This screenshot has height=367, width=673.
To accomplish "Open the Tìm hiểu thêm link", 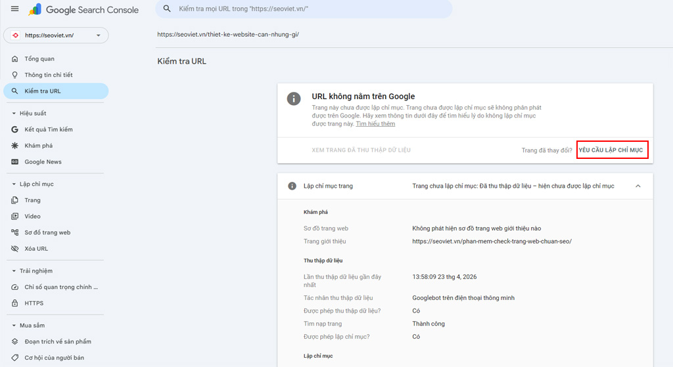I will tap(375, 124).
